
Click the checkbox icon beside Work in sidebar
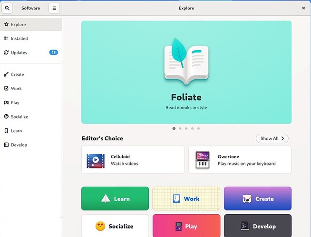tap(6, 88)
